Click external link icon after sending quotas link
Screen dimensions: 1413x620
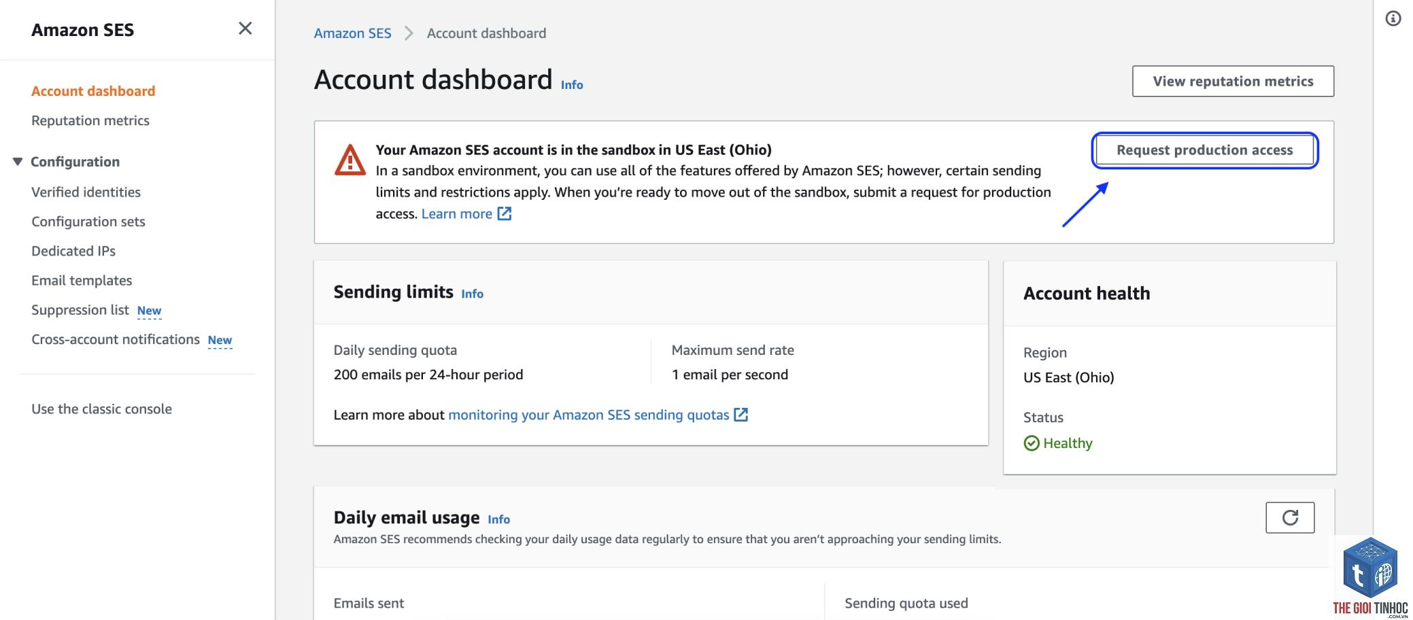[x=741, y=415]
